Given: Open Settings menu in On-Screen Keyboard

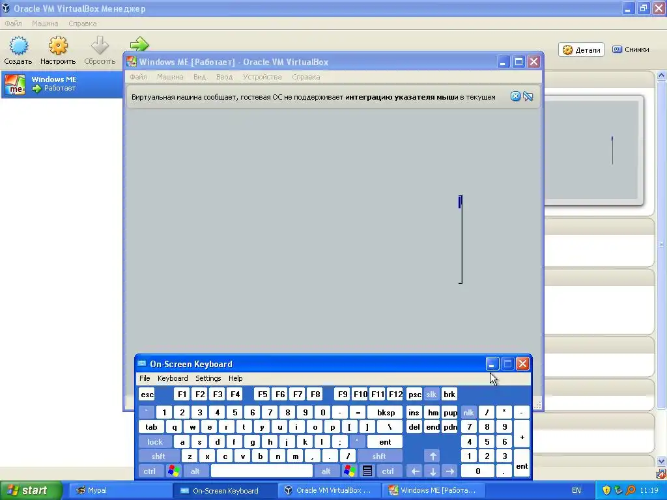Looking at the screenshot, I should point(208,378).
